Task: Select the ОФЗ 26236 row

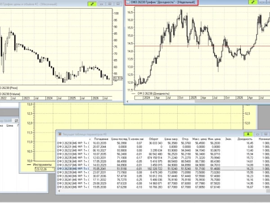Action: pyautogui.click(x=163, y=161)
